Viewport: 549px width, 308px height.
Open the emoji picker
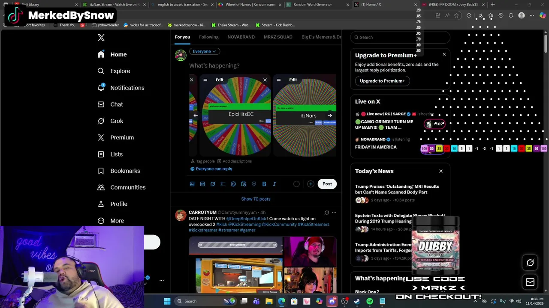tap(233, 184)
